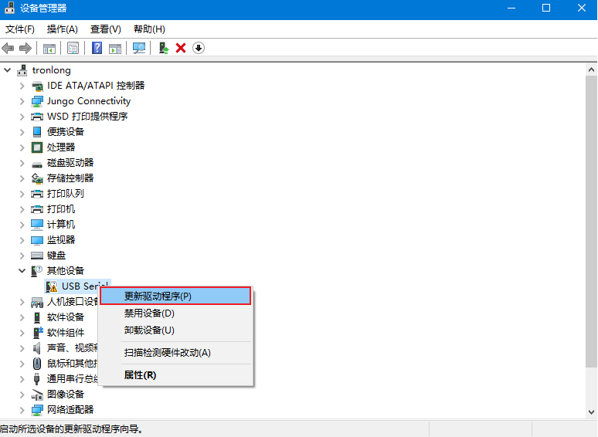Viewport: 598px width, 437px height.
Task: Choose 更新驱动程序(P) from context menu
Action: (175, 296)
